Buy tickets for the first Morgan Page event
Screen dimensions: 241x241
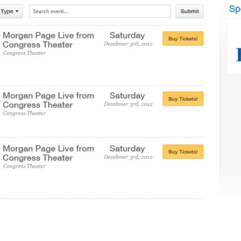tap(183, 39)
